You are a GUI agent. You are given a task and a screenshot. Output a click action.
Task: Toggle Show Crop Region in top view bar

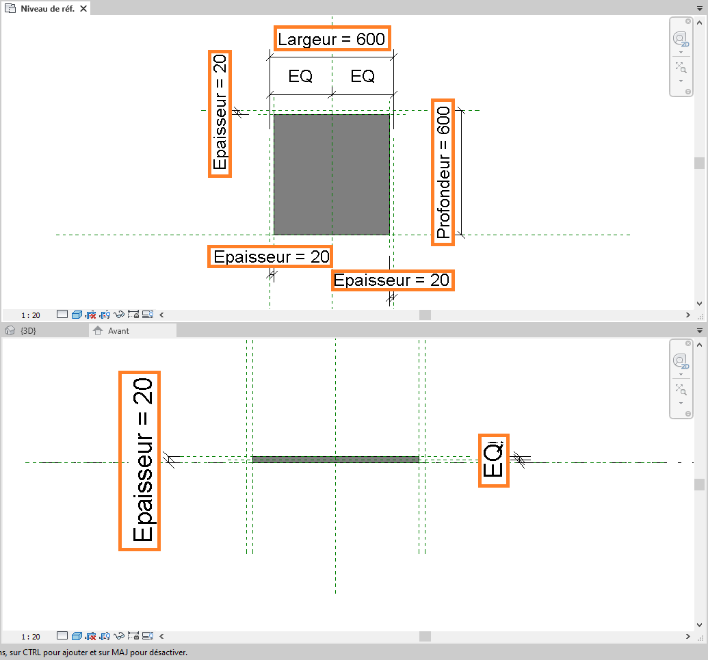105,315
